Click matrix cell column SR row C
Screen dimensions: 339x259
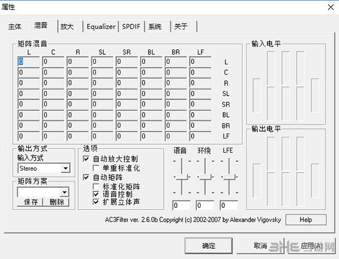[127, 72]
